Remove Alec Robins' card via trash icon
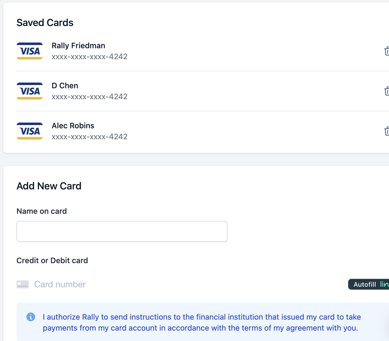 (387, 131)
